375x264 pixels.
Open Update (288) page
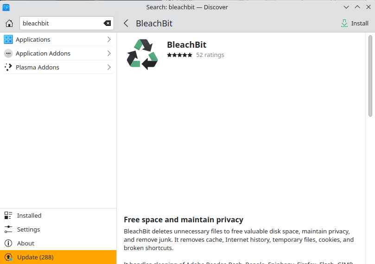(58, 257)
